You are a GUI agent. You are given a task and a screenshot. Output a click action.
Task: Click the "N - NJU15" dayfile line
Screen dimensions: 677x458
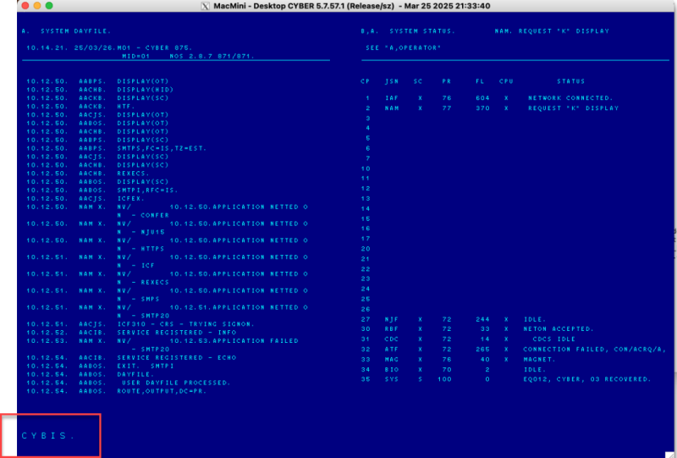coord(140,232)
